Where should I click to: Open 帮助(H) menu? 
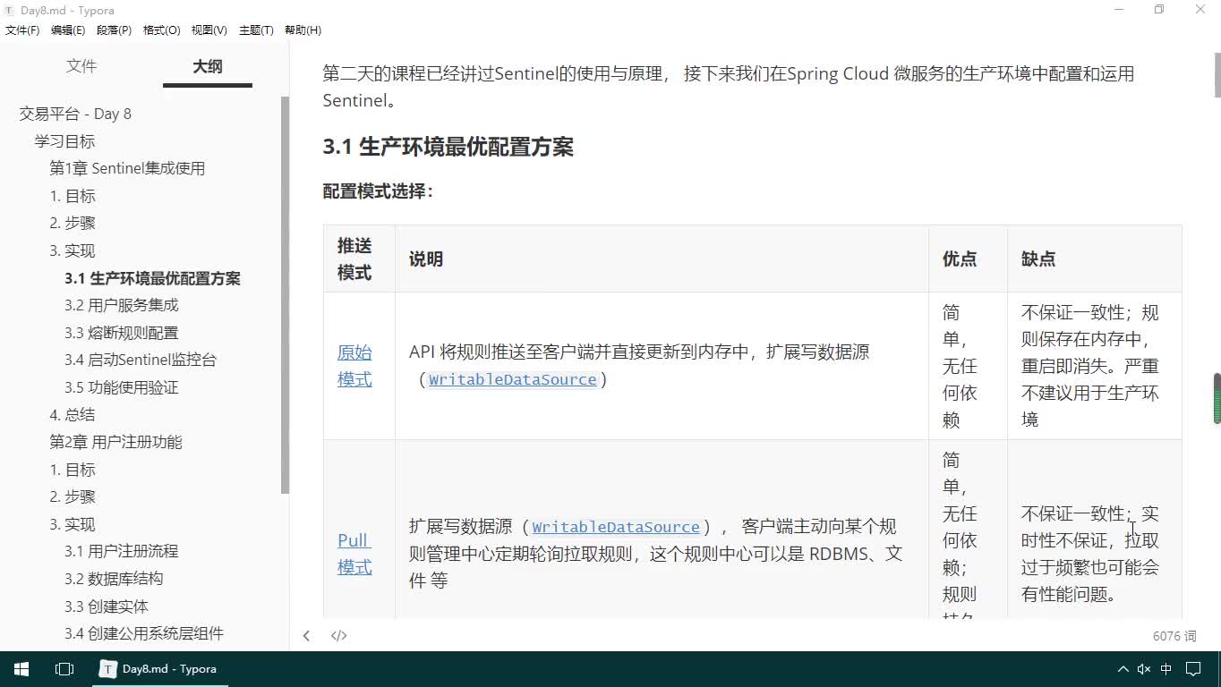point(303,30)
